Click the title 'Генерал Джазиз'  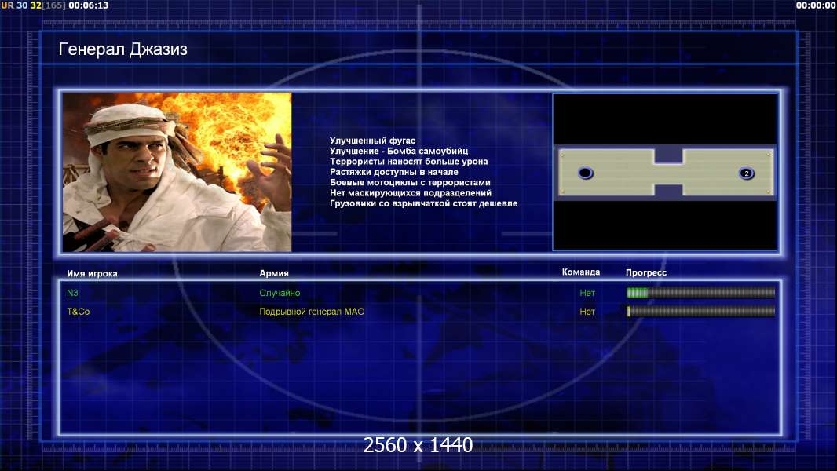[x=122, y=49]
